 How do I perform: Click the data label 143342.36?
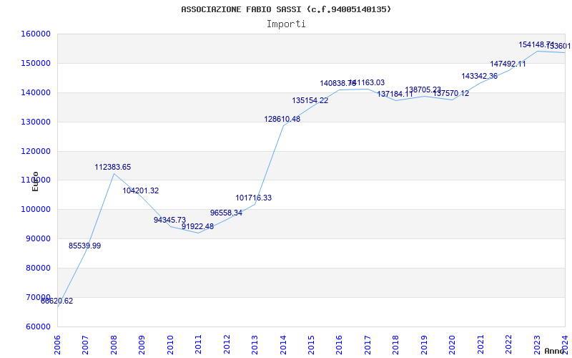pos(479,76)
